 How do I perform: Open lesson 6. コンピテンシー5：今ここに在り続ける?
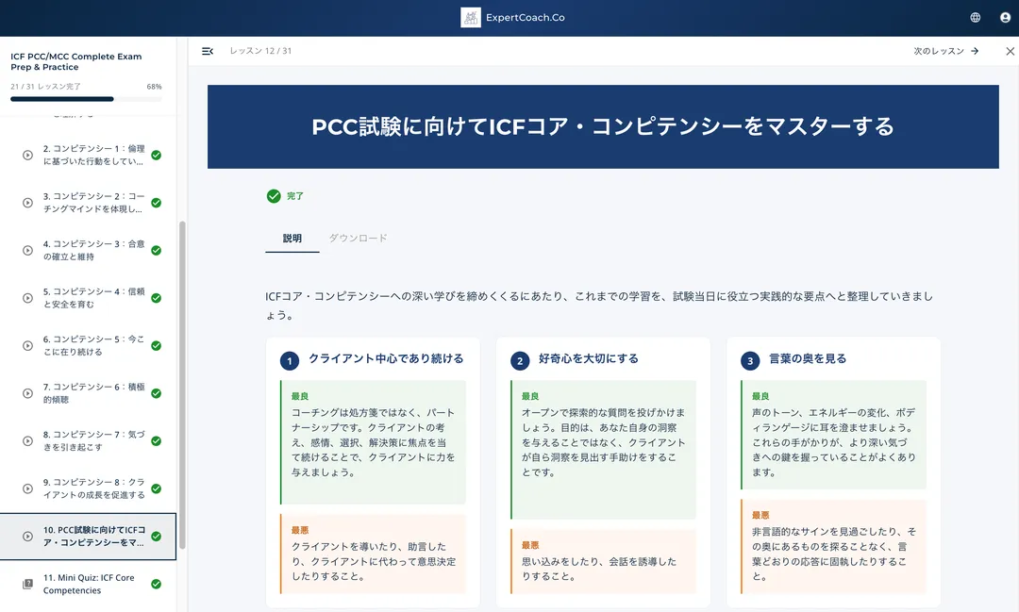[94, 346]
